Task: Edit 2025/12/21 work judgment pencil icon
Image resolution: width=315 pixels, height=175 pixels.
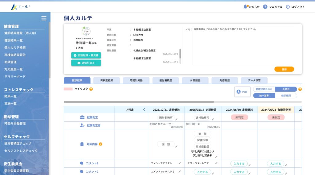Action: pyautogui.click(x=177, y=119)
